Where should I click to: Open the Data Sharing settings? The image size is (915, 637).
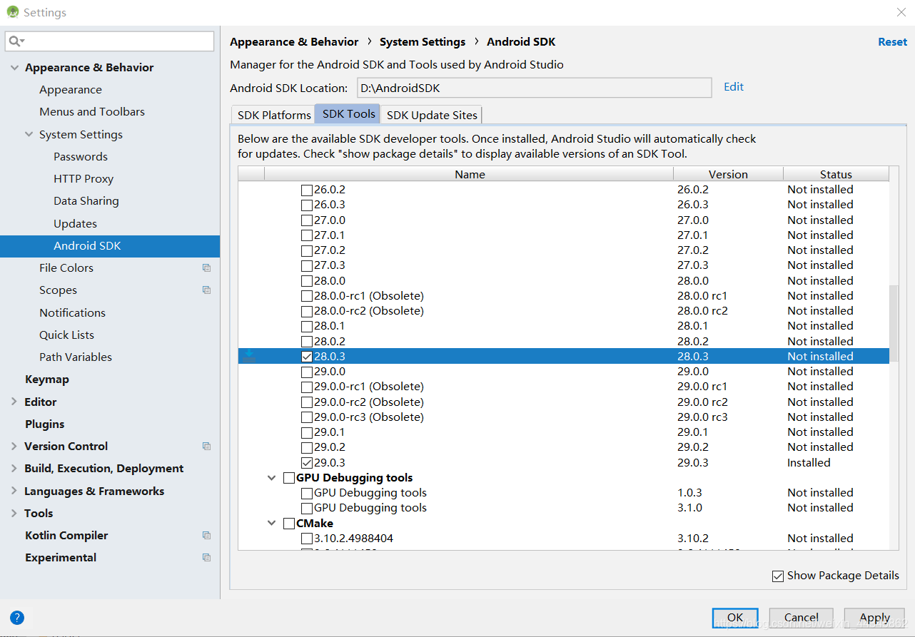click(86, 201)
